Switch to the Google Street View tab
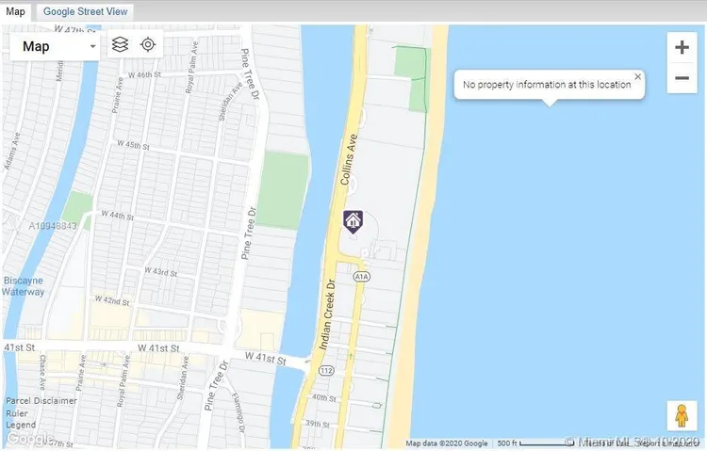The height and width of the screenshot is (451, 707). point(87,12)
